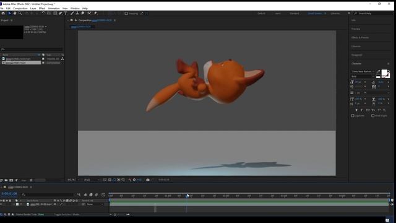Switch to the Default workspace
Viewport: 396px width, 223px height.
[261, 14]
